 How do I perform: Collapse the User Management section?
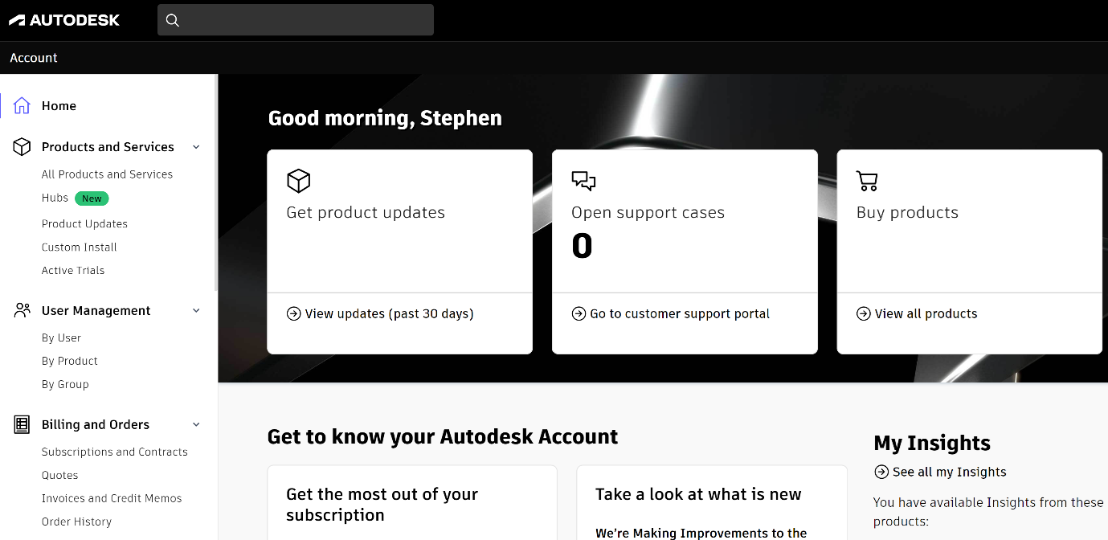tap(196, 310)
